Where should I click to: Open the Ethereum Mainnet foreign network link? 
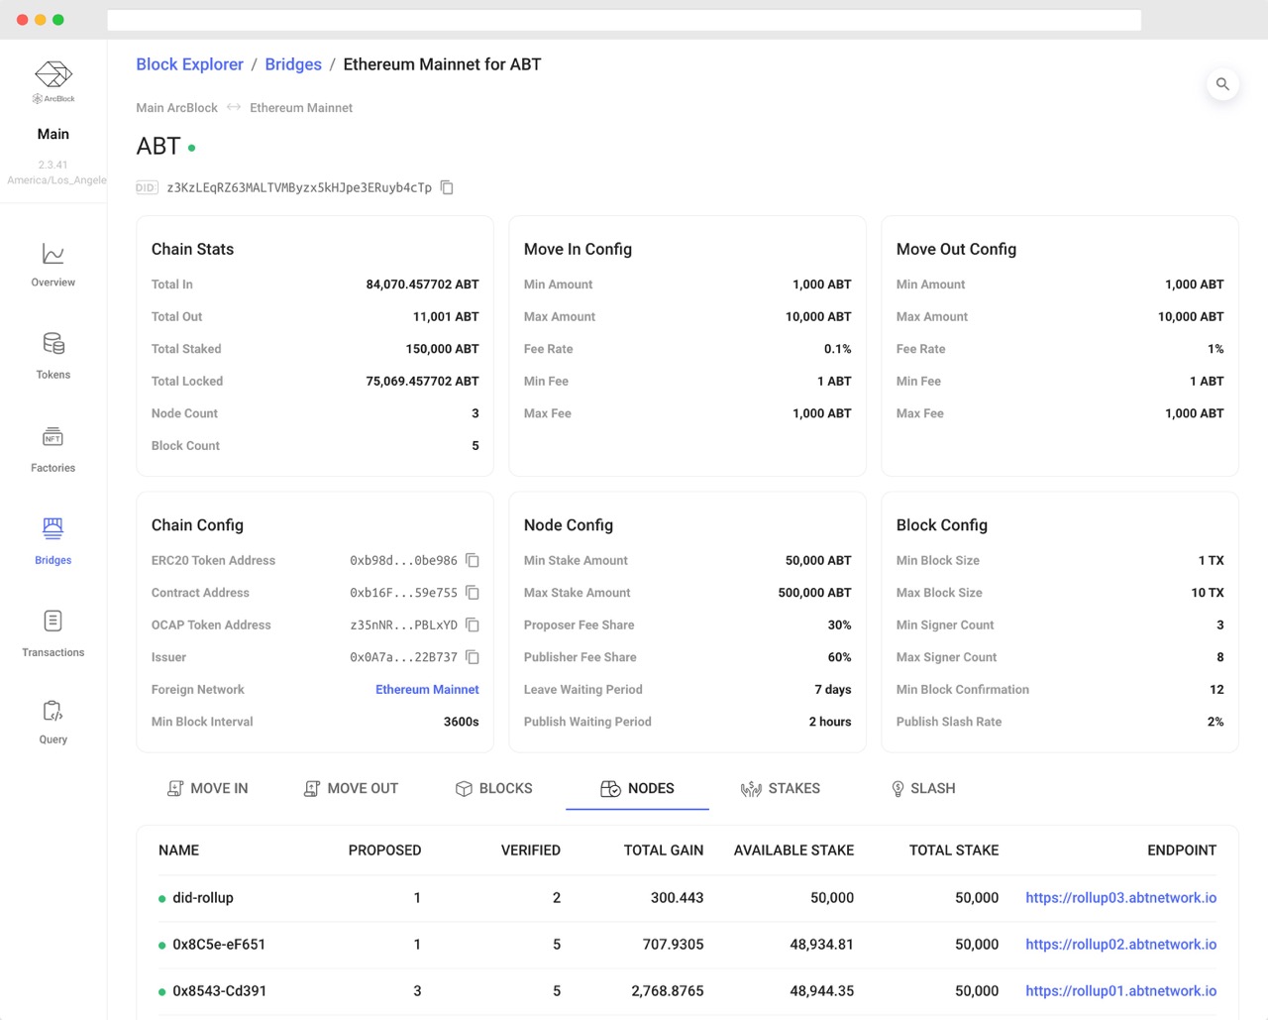427,690
